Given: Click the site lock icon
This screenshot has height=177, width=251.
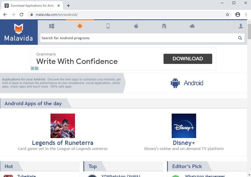Looking at the screenshot, I should click(32, 15).
